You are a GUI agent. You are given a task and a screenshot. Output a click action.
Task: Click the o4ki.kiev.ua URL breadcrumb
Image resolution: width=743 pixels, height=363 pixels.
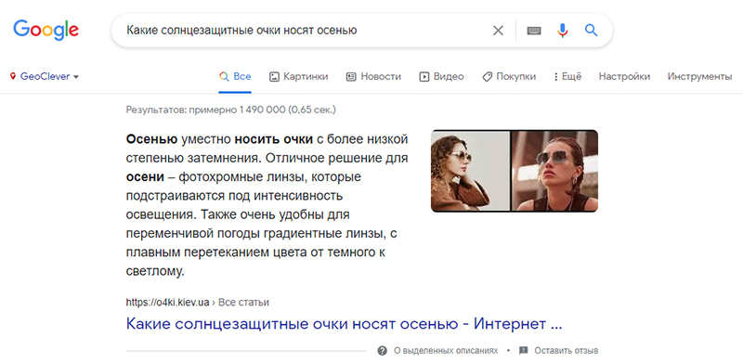pyautogui.click(x=198, y=303)
